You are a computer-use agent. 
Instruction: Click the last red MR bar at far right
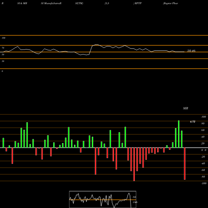[185, 163]
